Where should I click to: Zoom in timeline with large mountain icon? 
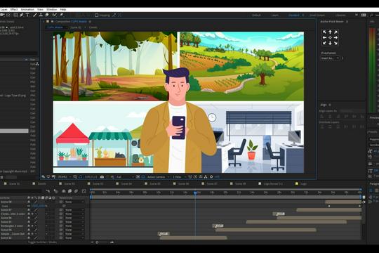point(112,242)
